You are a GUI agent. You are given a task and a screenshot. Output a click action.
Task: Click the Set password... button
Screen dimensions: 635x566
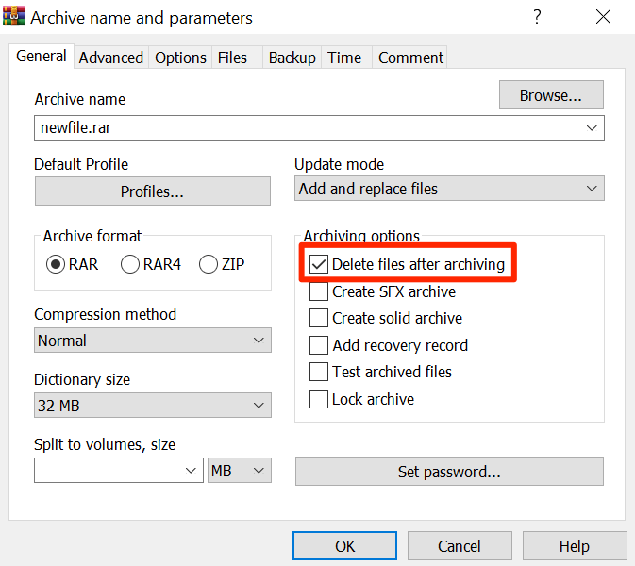coord(449,471)
